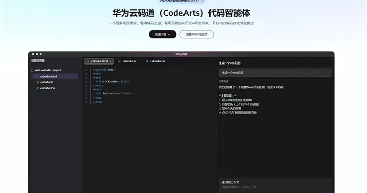
Task: Click code line <!DOCTYPE html>
Action: point(103,70)
